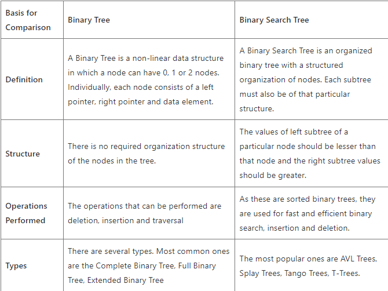Click the "sorted binary trees" operations cell

pyautogui.click(x=307, y=213)
